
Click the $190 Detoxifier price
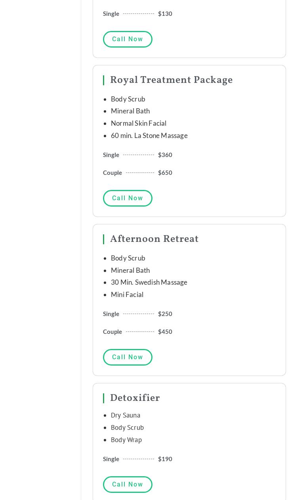(x=165, y=459)
